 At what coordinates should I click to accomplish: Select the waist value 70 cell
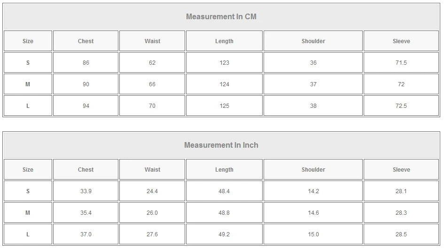152,106
